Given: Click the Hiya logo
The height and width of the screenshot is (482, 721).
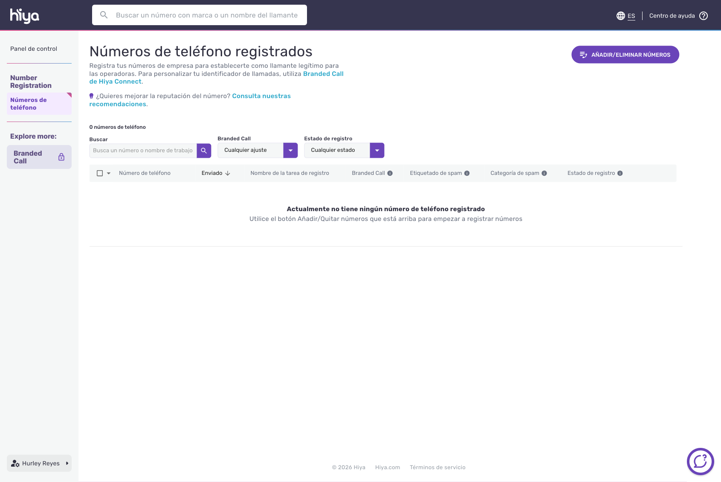Looking at the screenshot, I should coord(24,16).
